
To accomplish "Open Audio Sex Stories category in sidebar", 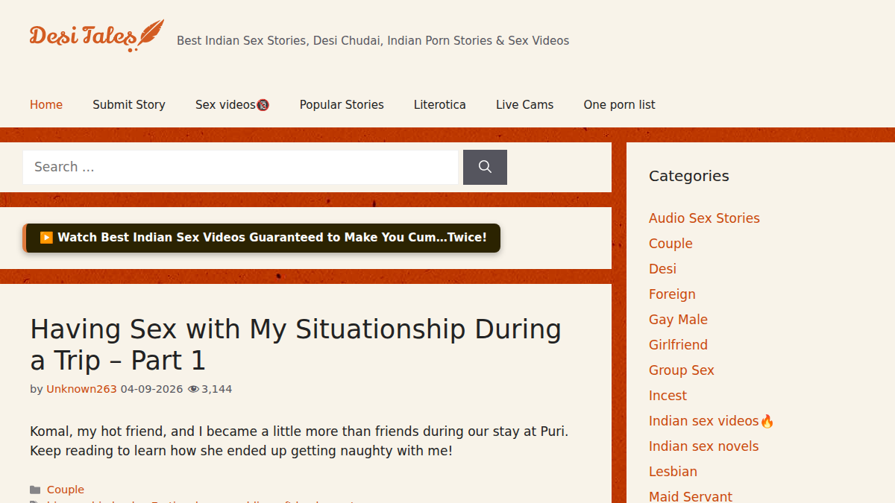I will tap(704, 218).
